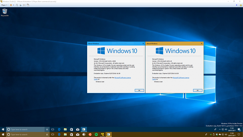Viewport: 243px width, 137px height.
Task: Open the round globe app on the gold taskbar
Action: pos(84,134)
